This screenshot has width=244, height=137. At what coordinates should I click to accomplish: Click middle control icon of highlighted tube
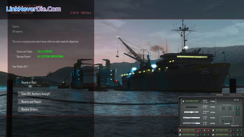pos(204,130)
